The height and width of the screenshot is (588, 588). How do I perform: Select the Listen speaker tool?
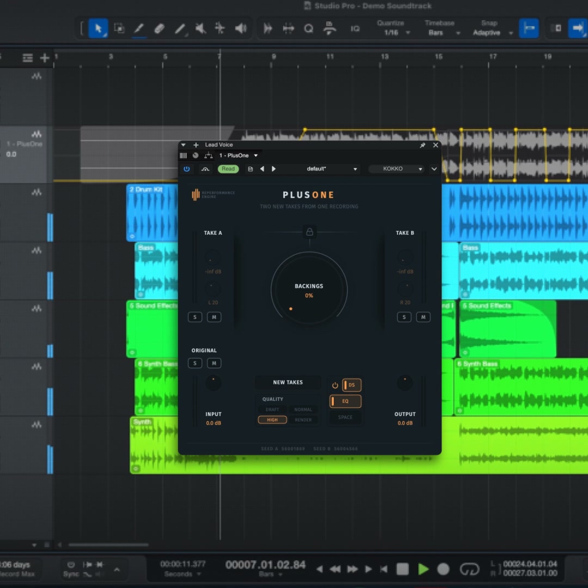point(241,28)
